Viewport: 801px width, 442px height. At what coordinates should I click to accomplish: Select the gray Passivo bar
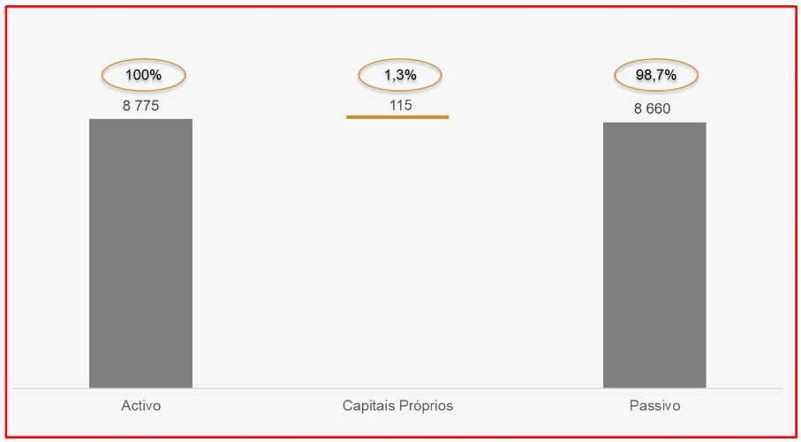pyautogui.click(x=654, y=255)
